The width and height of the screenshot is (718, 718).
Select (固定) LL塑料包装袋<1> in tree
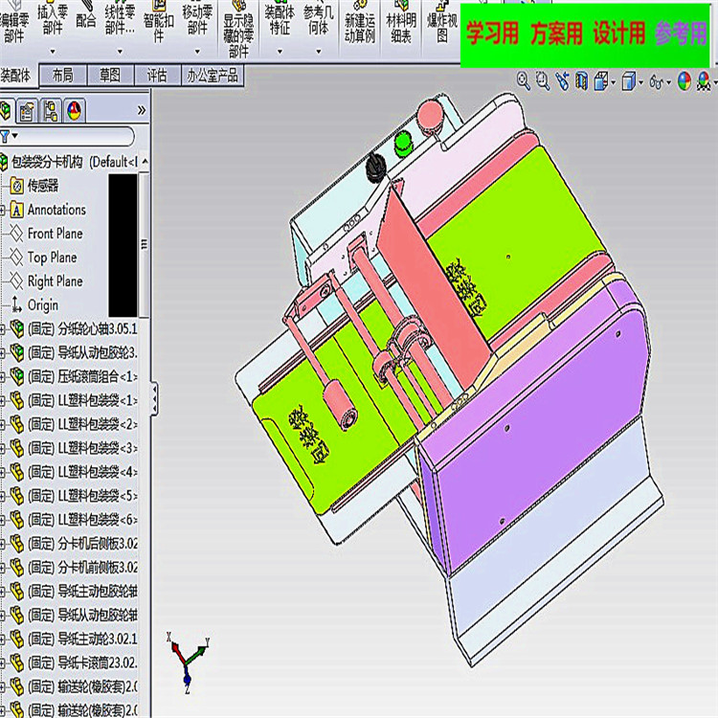point(74,400)
